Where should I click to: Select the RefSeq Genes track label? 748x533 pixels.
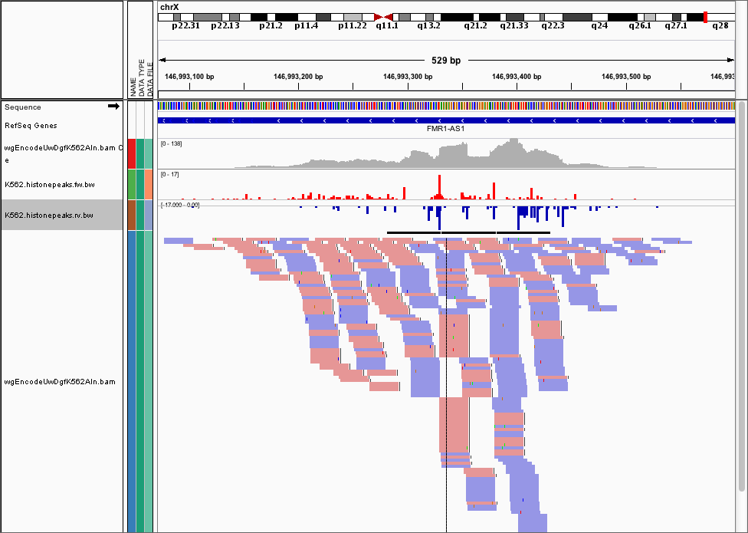point(30,125)
